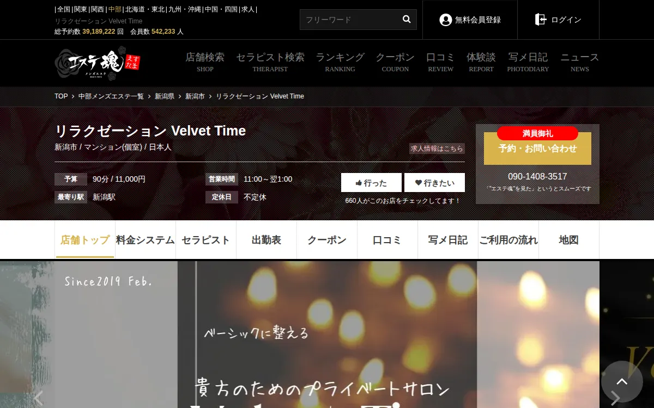Switch to 地図 tab
Viewport: 654px width, 408px height.
[x=569, y=240]
